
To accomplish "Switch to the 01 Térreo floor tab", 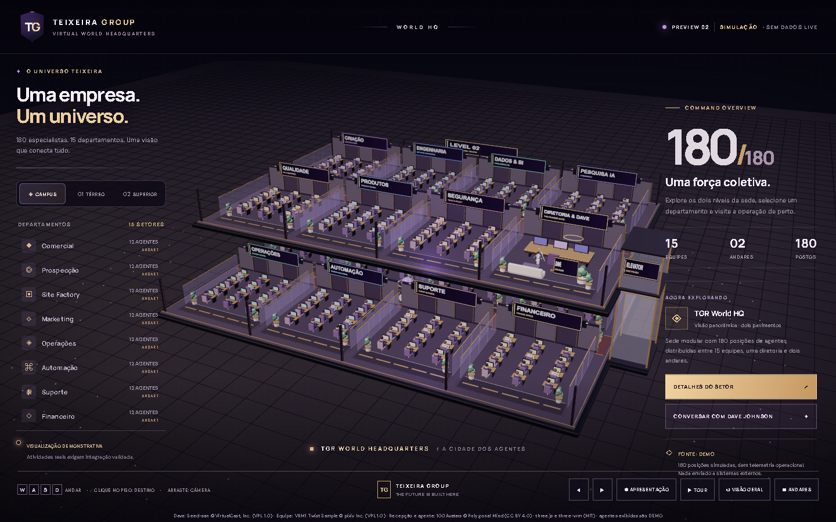I will [91, 194].
